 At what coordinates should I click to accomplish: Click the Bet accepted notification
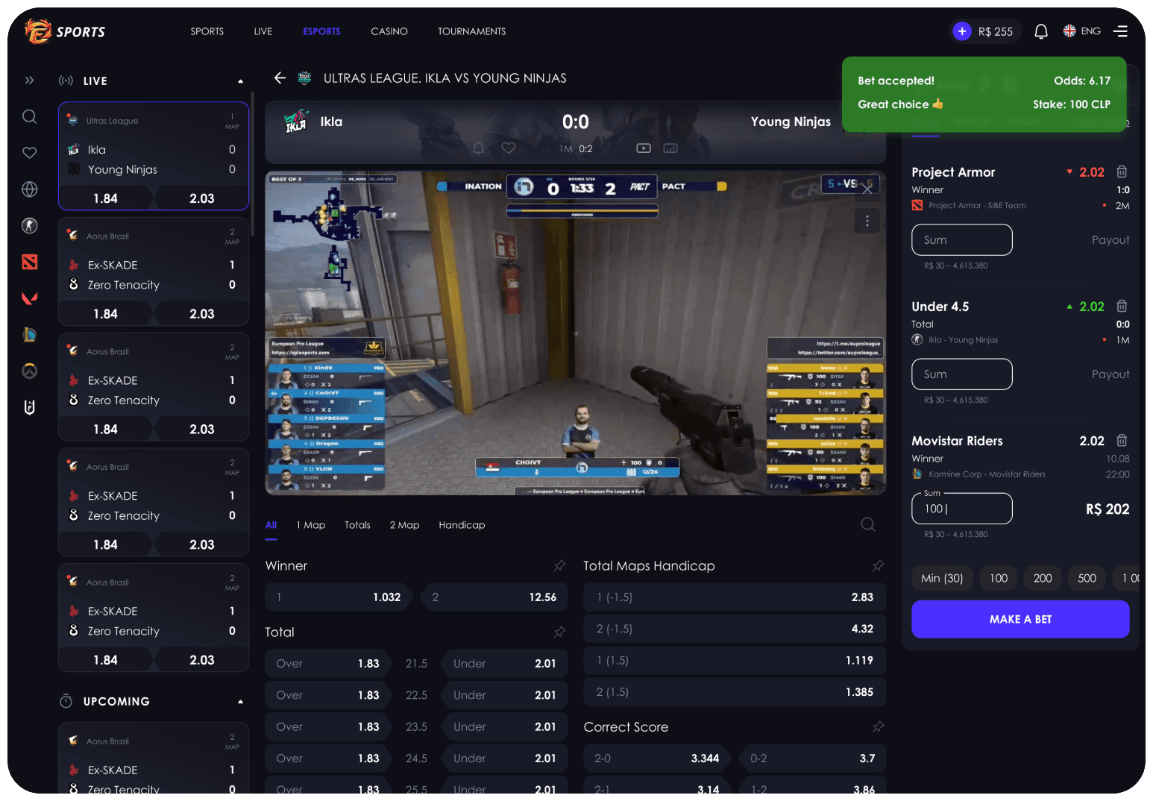click(x=984, y=94)
